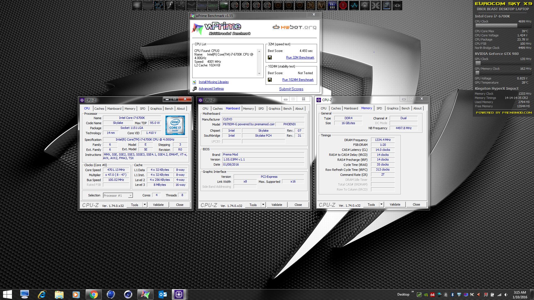534x300 pixels.
Task: Open Tools dropdown arrow in left CPU-Z
Action: click(145, 205)
